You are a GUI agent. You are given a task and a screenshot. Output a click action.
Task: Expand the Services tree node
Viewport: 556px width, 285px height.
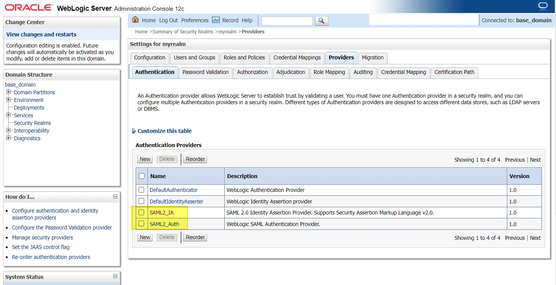point(8,115)
